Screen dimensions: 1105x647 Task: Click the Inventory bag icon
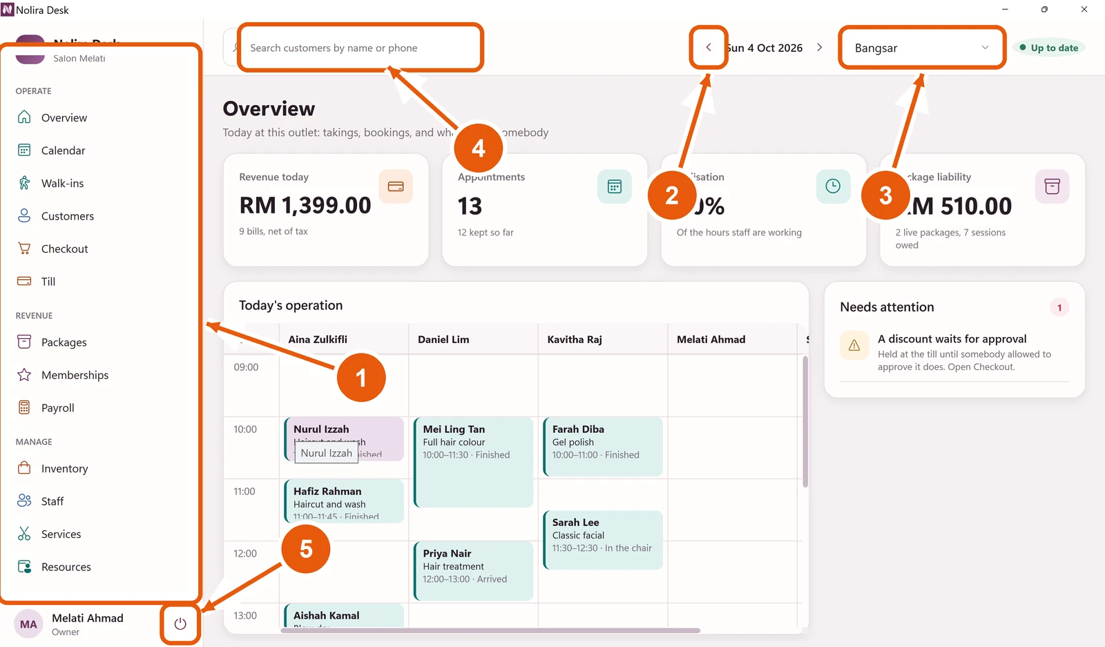tap(24, 468)
